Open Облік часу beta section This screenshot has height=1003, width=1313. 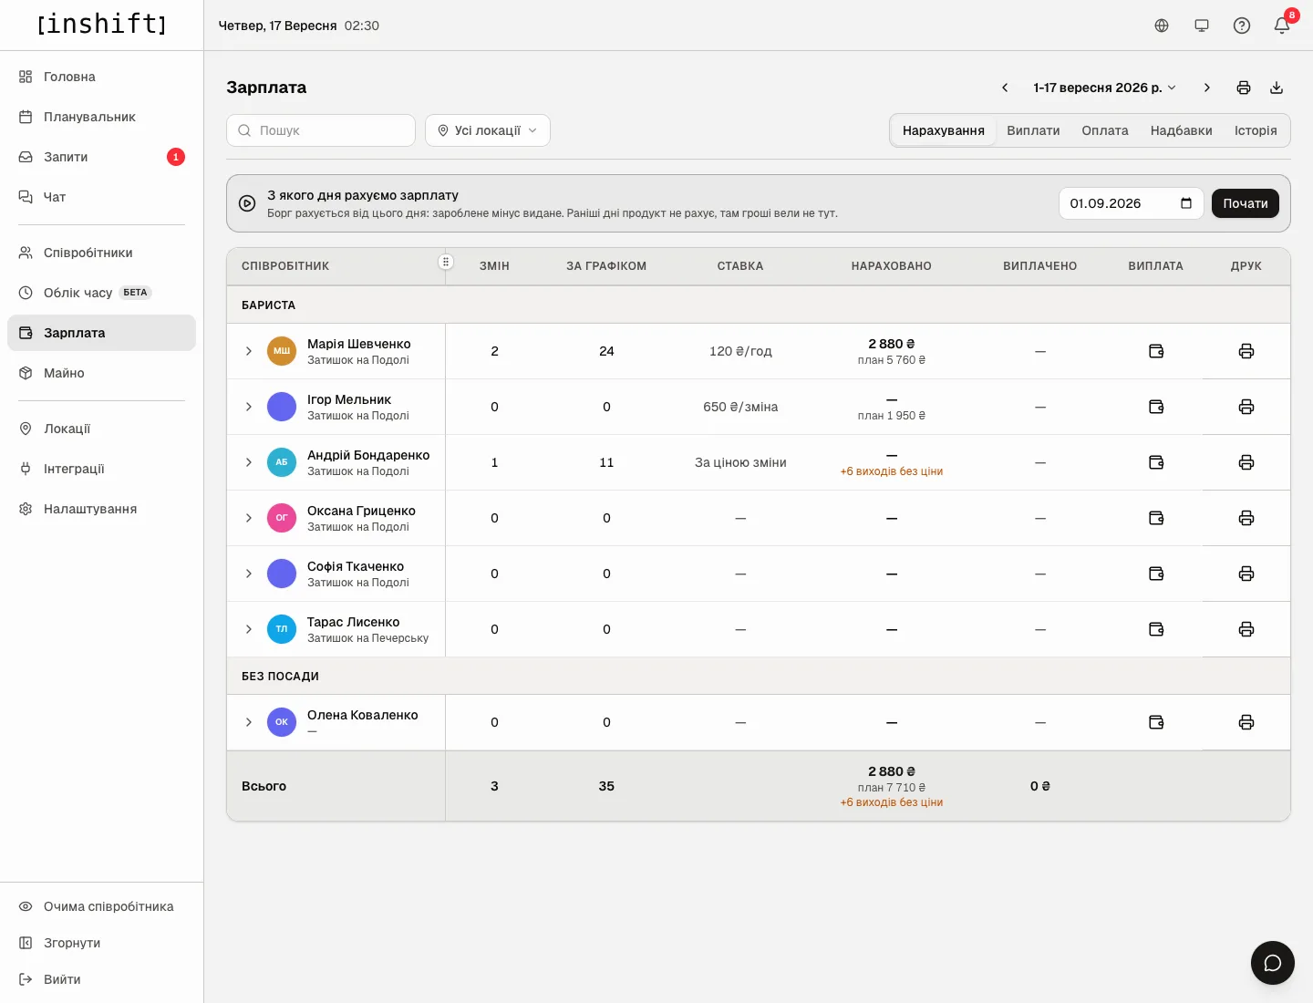click(101, 293)
